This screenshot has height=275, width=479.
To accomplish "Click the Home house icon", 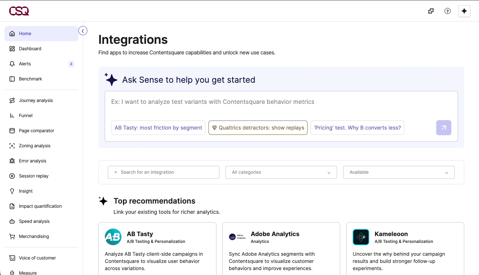I will tap(12, 34).
